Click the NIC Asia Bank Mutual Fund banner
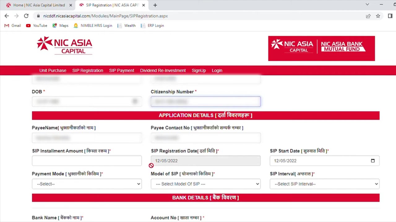 (321, 48)
